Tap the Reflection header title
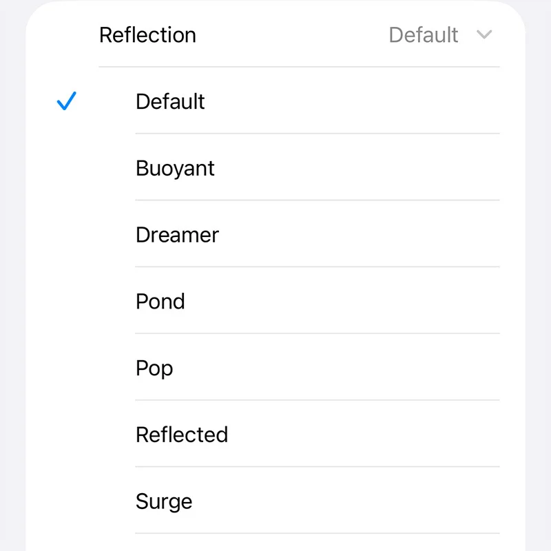The height and width of the screenshot is (551, 551). click(148, 34)
